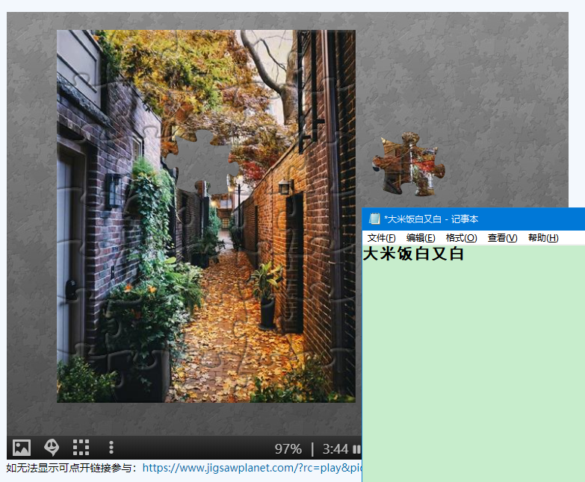
Task: Click the ghost image icon
Action: (52, 448)
